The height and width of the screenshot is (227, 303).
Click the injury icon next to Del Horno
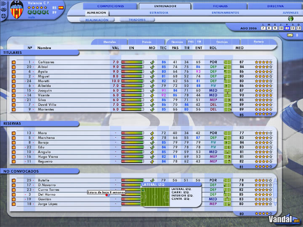[x=108, y=195]
